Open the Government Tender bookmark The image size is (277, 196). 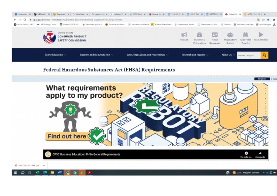(185, 25)
